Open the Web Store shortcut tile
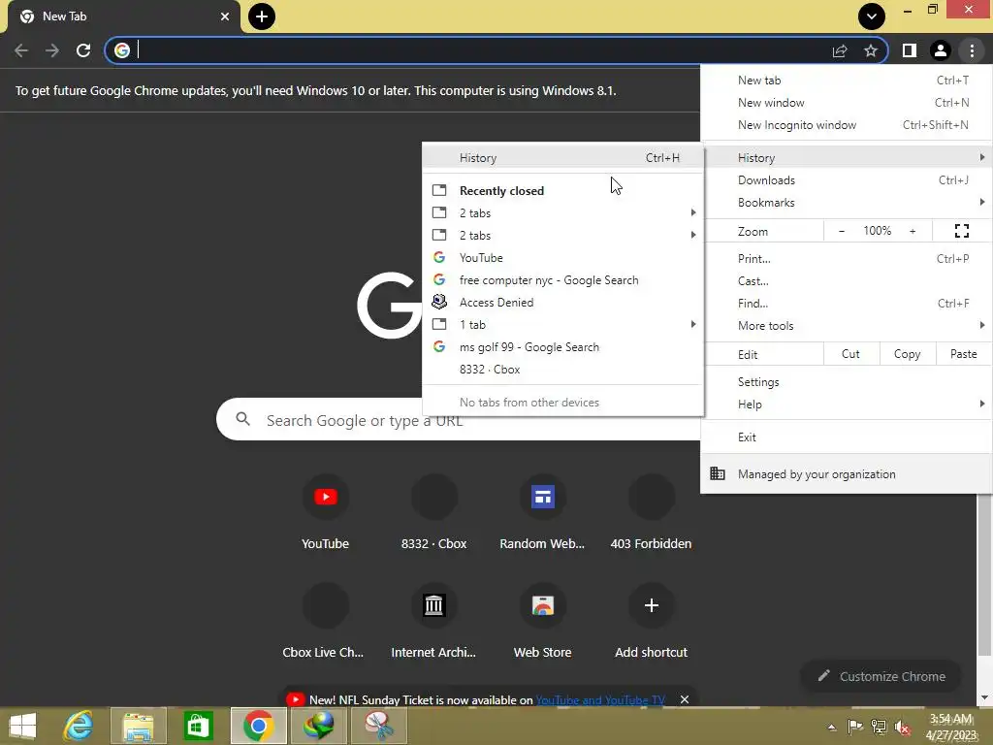The width and height of the screenshot is (993, 745). pos(543,622)
